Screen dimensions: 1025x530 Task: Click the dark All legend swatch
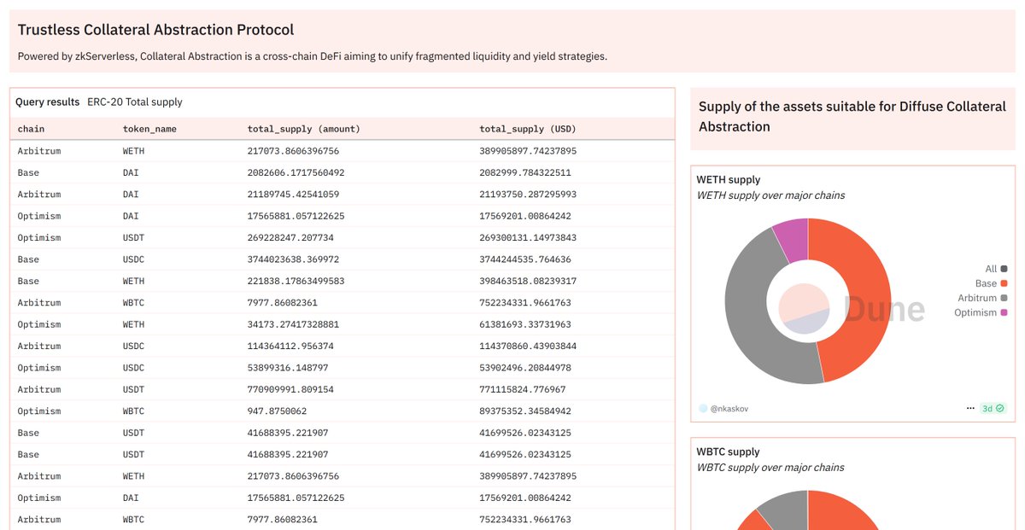pyautogui.click(x=1004, y=269)
